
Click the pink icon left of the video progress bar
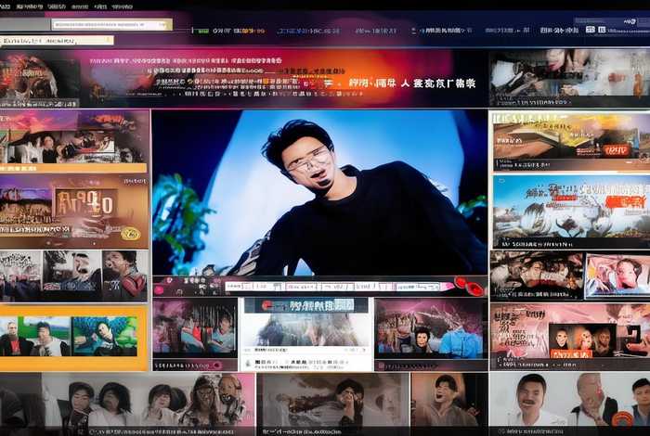click(159, 289)
